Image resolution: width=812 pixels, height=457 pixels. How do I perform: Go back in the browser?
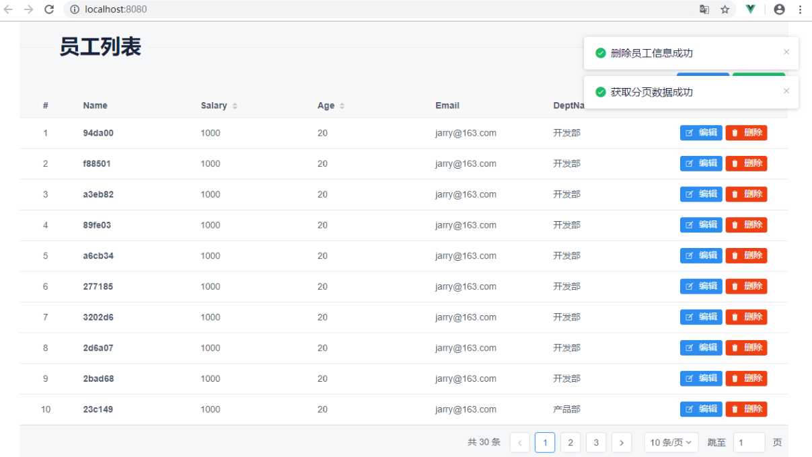point(9,9)
